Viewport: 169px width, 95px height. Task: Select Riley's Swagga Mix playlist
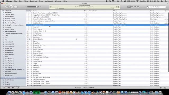click(11, 74)
